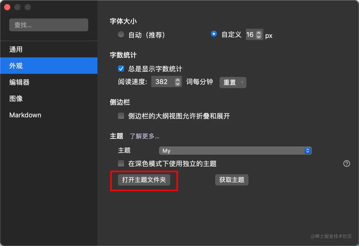
Task: Click the 查找... search field
Action: tap(49, 25)
